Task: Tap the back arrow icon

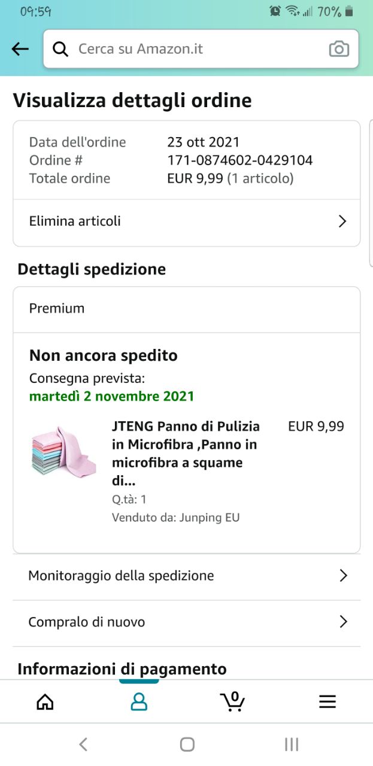Action: tap(20, 49)
